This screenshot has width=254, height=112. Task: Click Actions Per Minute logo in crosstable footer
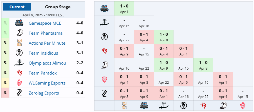[x=124, y=106]
